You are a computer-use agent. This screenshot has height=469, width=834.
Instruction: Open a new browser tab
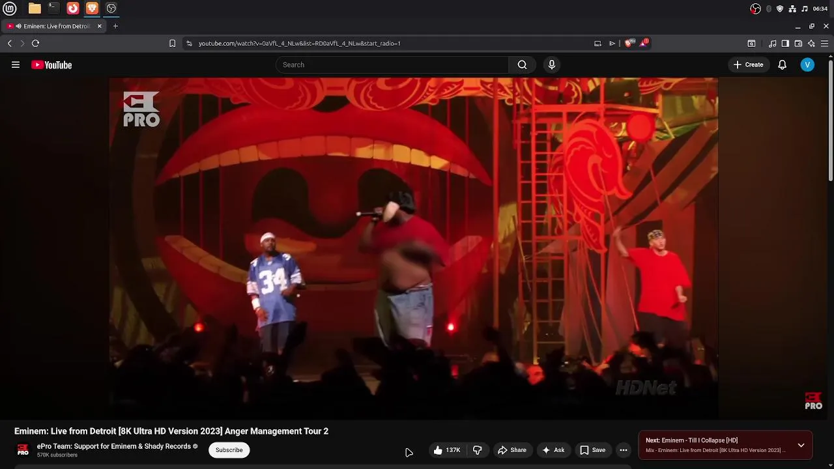(115, 26)
